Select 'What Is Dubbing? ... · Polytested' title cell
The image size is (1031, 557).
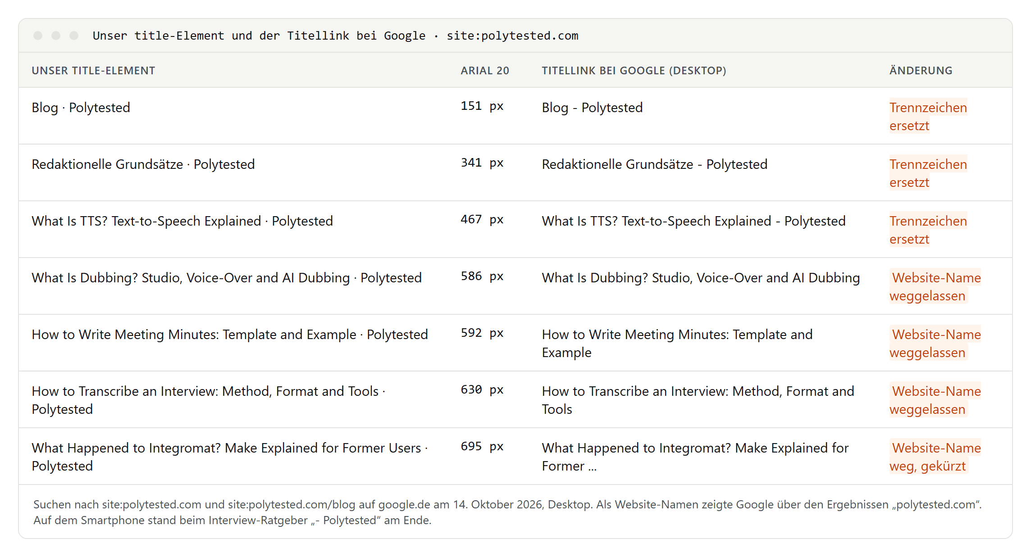tap(227, 278)
